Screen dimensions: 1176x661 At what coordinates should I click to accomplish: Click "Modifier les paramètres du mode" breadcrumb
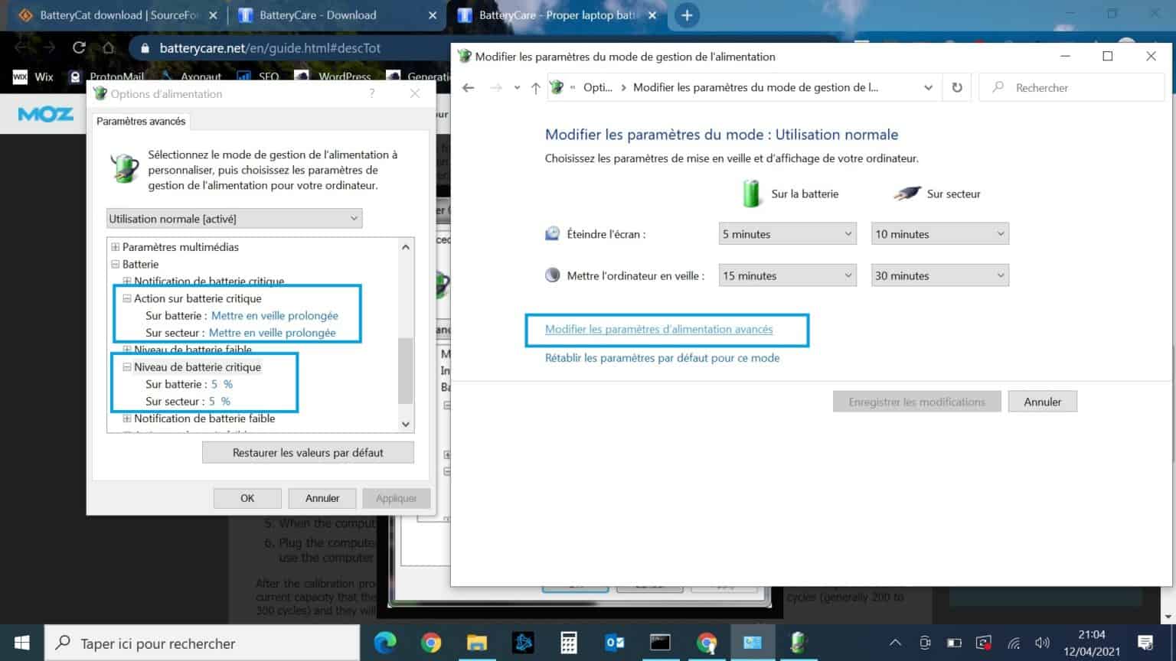756,87
